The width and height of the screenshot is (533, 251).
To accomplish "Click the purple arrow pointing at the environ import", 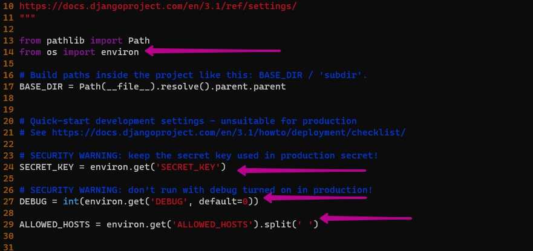I will coord(212,51).
